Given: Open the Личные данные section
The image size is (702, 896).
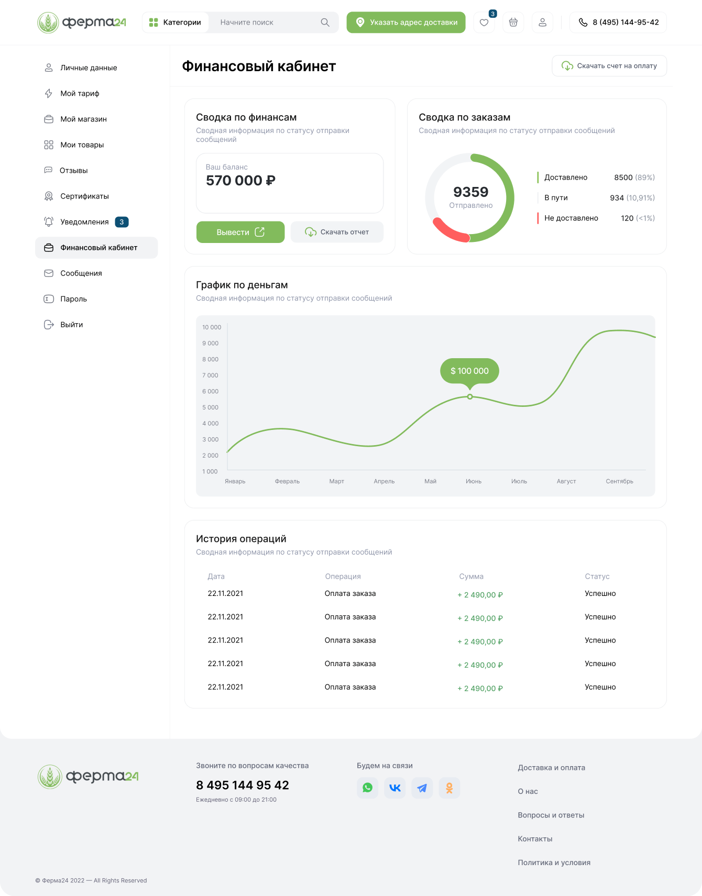Looking at the screenshot, I should point(96,68).
